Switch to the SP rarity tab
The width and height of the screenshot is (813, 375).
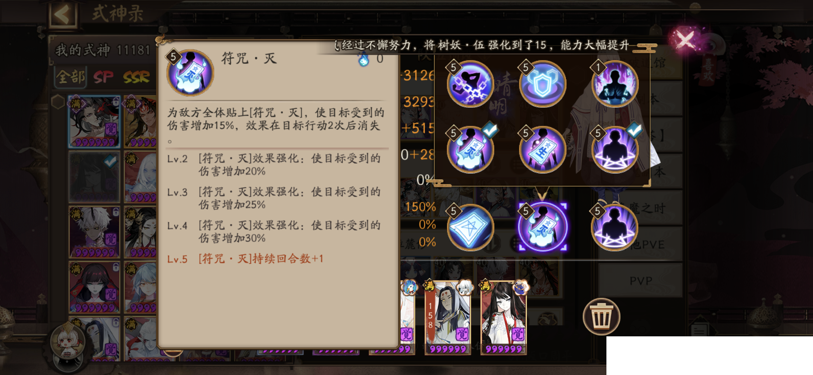tap(103, 77)
